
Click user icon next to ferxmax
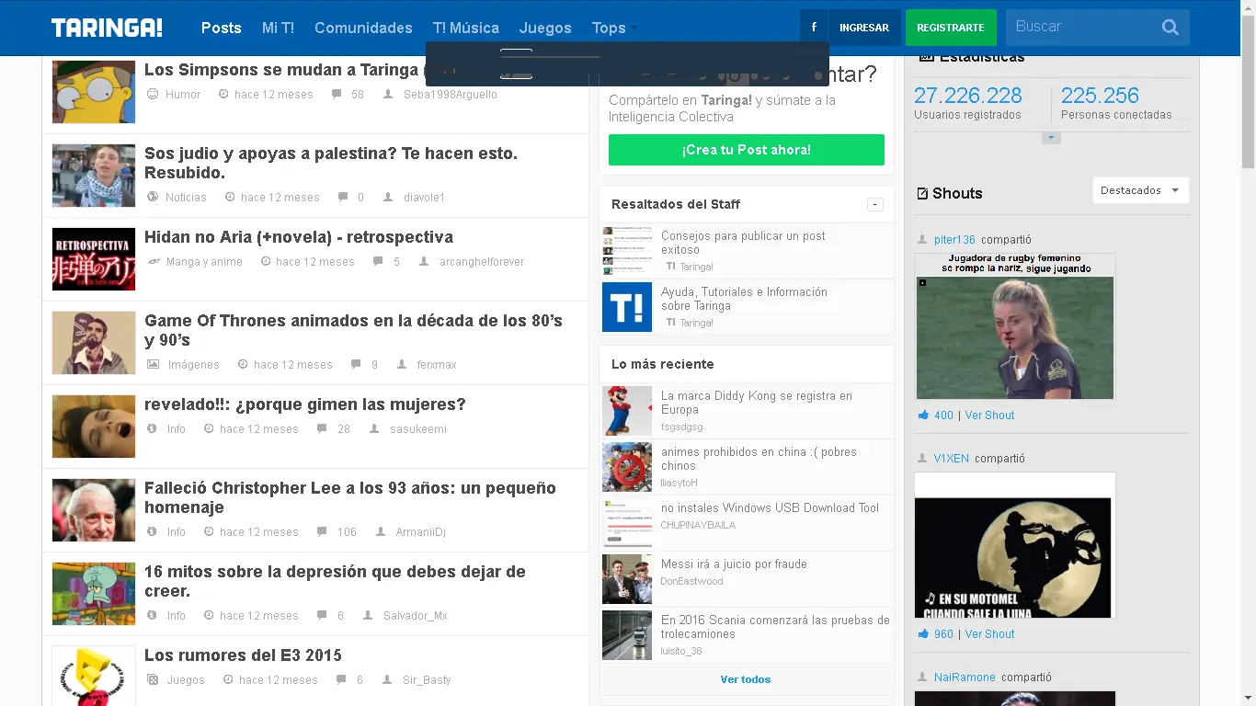[x=402, y=364]
